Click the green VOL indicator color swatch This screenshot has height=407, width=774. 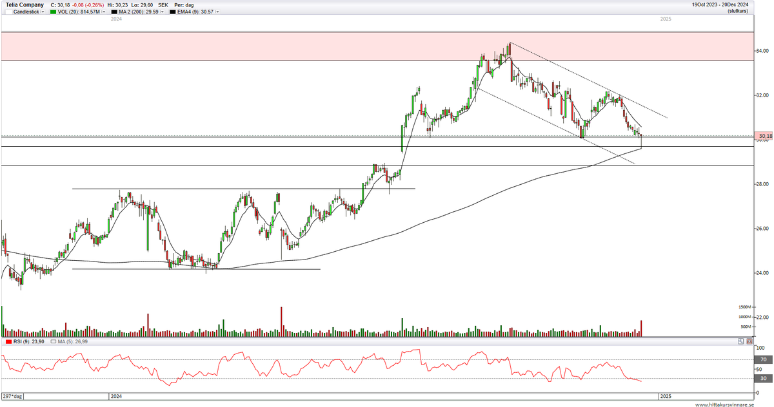click(x=53, y=12)
